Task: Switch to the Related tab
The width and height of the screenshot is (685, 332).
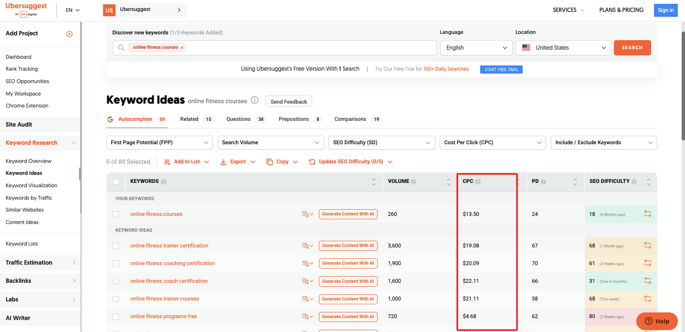Action: (197, 119)
